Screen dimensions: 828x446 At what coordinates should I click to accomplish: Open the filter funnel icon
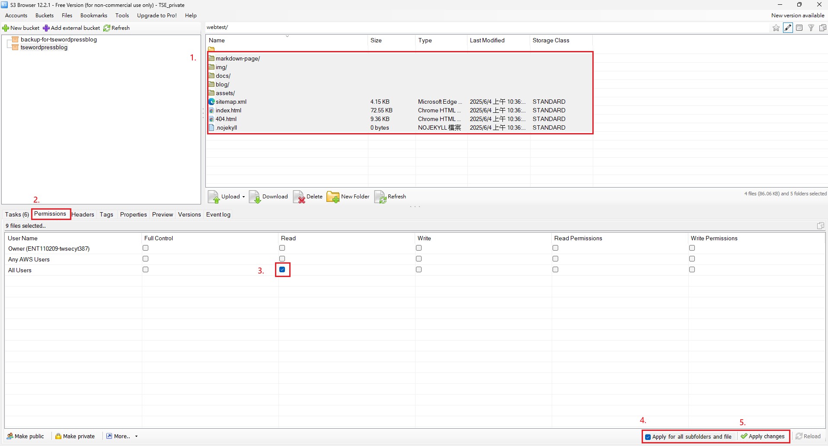pos(811,28)
